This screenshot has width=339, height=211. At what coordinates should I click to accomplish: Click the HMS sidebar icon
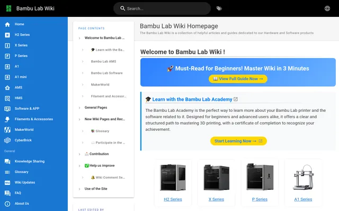pos(7,98)
